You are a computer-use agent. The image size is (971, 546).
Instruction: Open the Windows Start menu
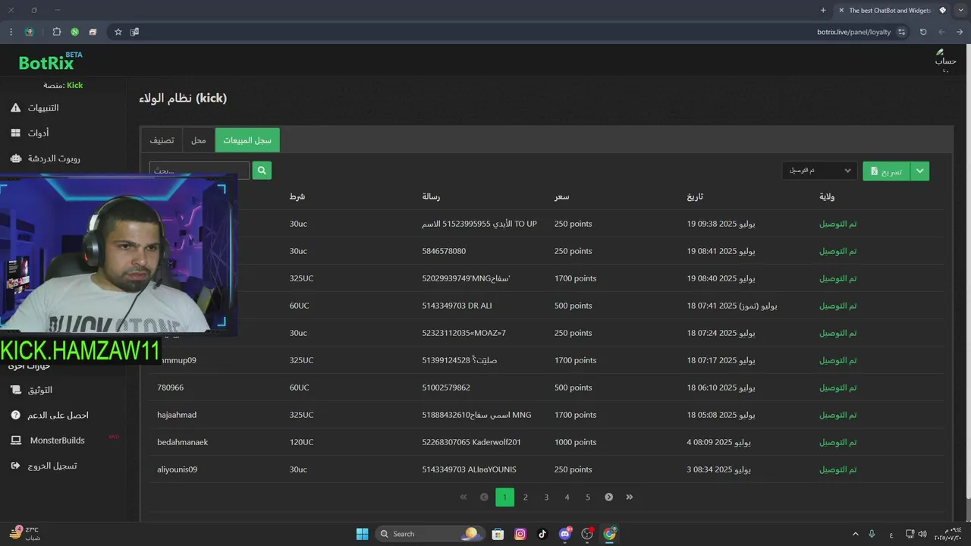point(362,534)
